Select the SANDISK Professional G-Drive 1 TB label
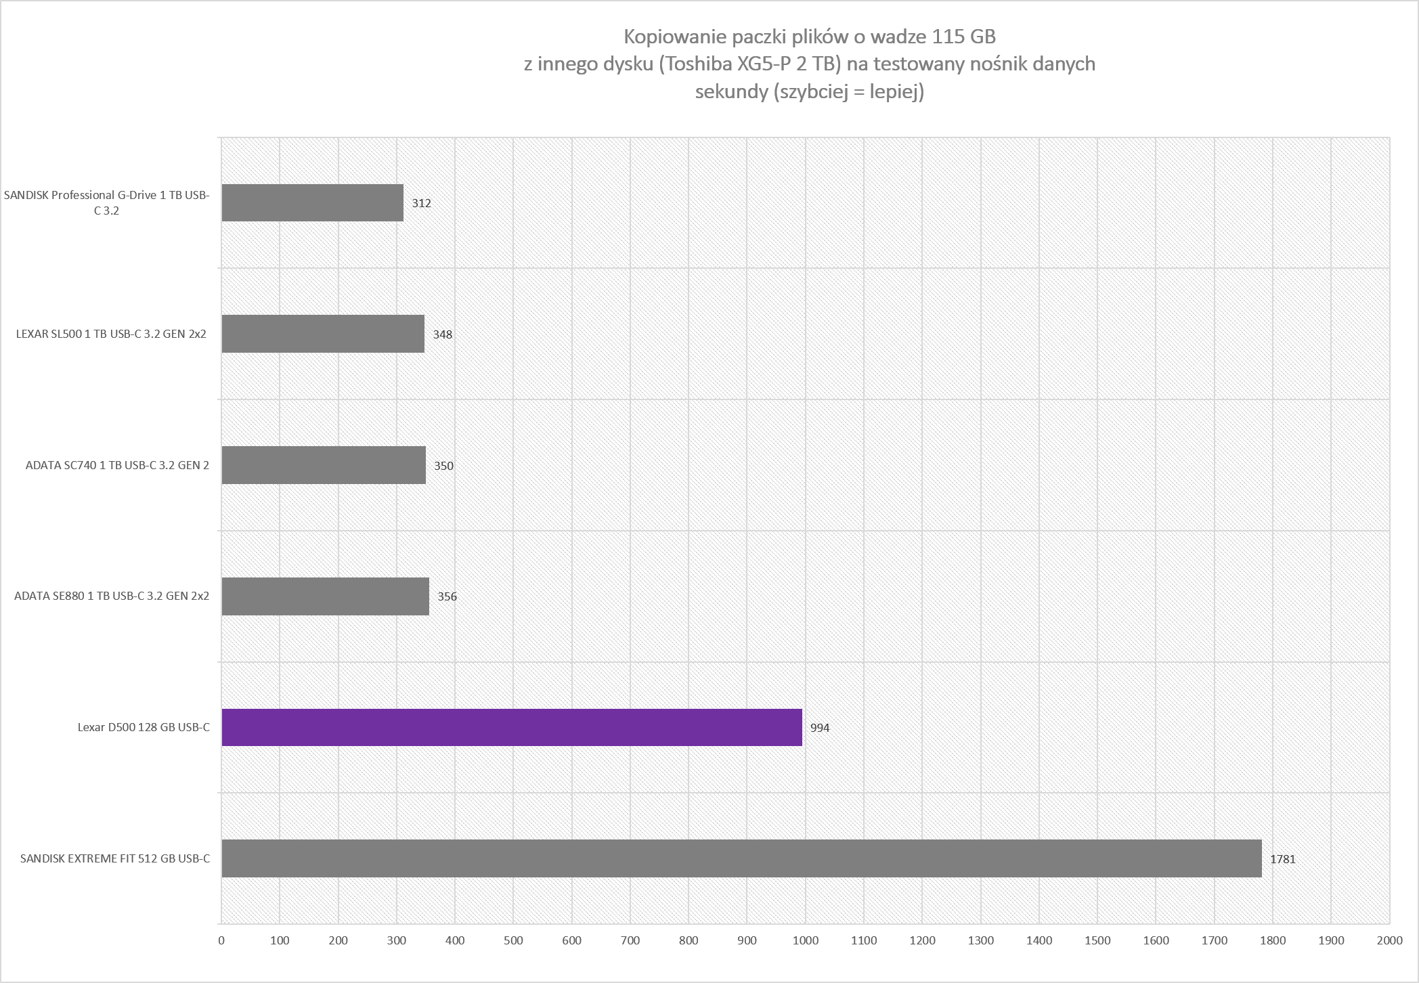The image size is (1419, 983). pos(107,202)
